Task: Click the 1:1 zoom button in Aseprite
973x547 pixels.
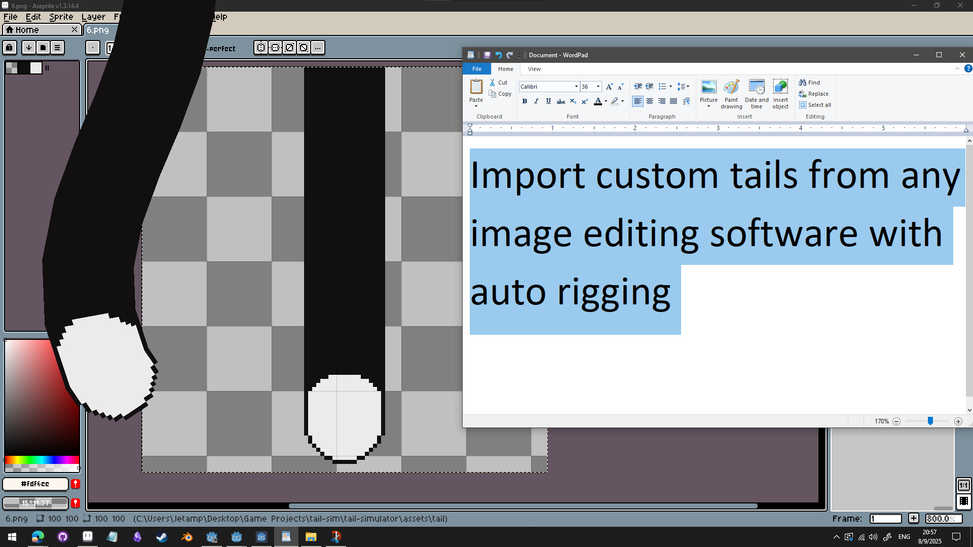Action: point(963,485)
